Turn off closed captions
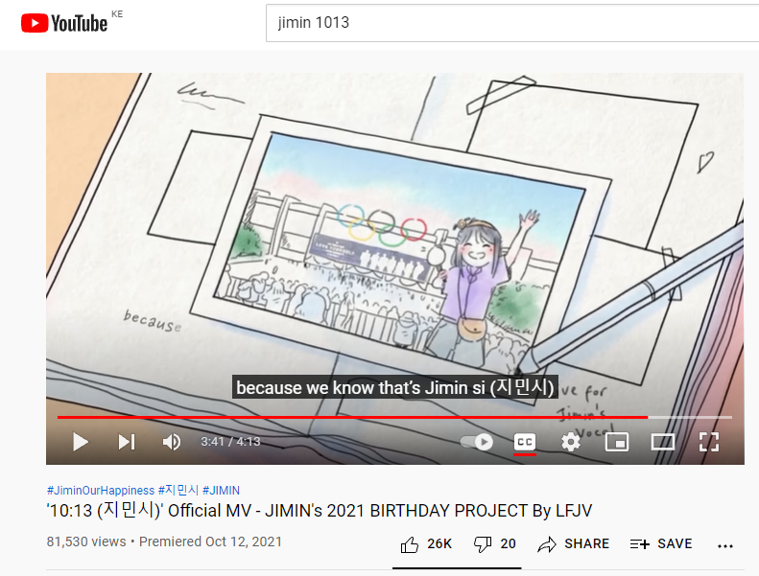The width and height of the screenshot is (759, 576). pos(525,442)
